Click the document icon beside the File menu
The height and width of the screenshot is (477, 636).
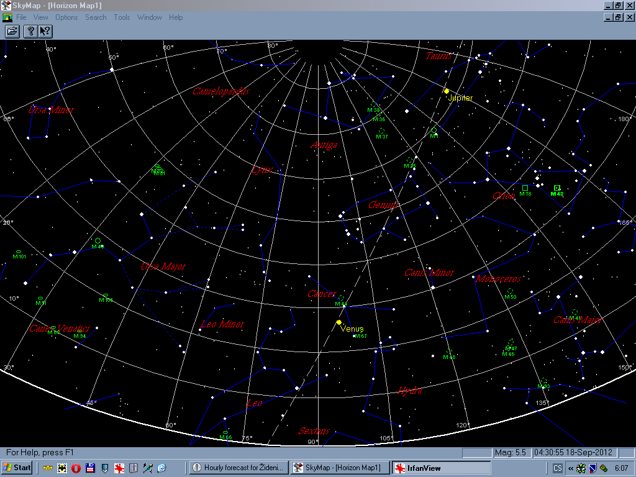tap(7, 17)
